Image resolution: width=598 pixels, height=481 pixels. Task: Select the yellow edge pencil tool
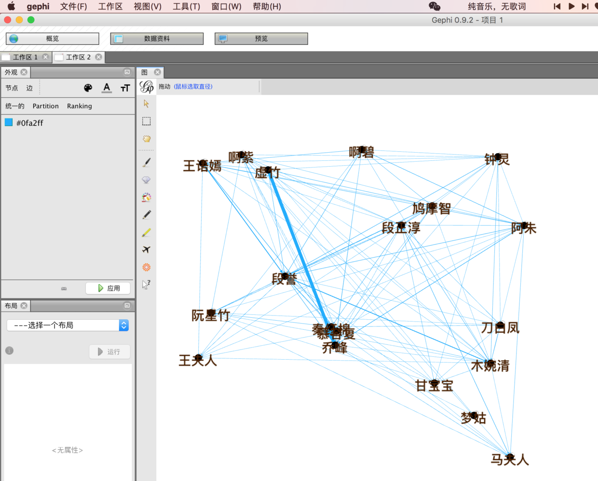(147, 233)
